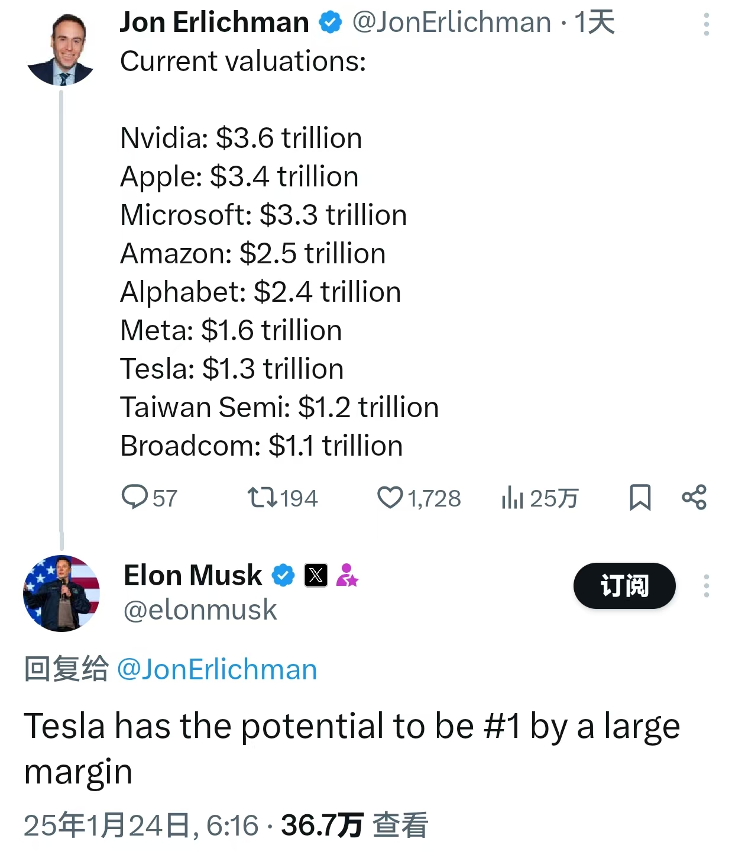Click the X affiliation badge beside Elon Musk

point(316,575)
